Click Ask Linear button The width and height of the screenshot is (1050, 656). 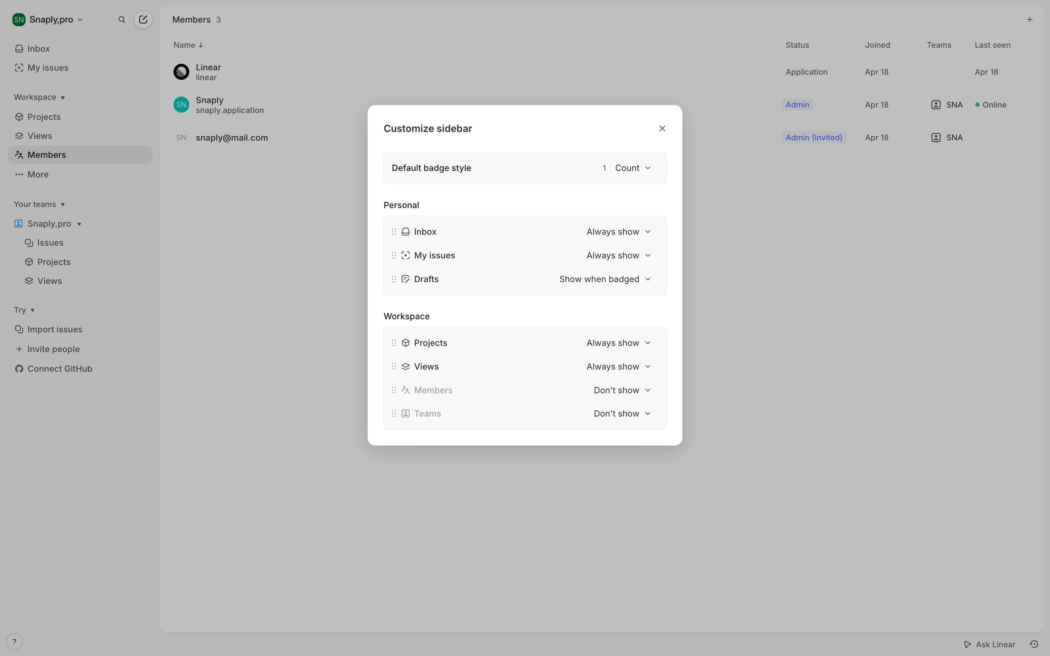pyautogui.click(x=990, y=644)
